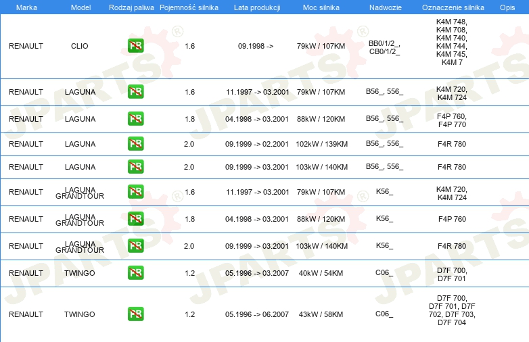Click the Lata produkcji column header
This screenshot has width=529, height=342.
coord(257,7)
